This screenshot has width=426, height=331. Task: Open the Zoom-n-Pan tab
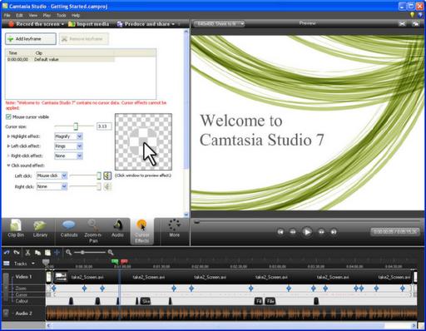click(x=93, y=231)
